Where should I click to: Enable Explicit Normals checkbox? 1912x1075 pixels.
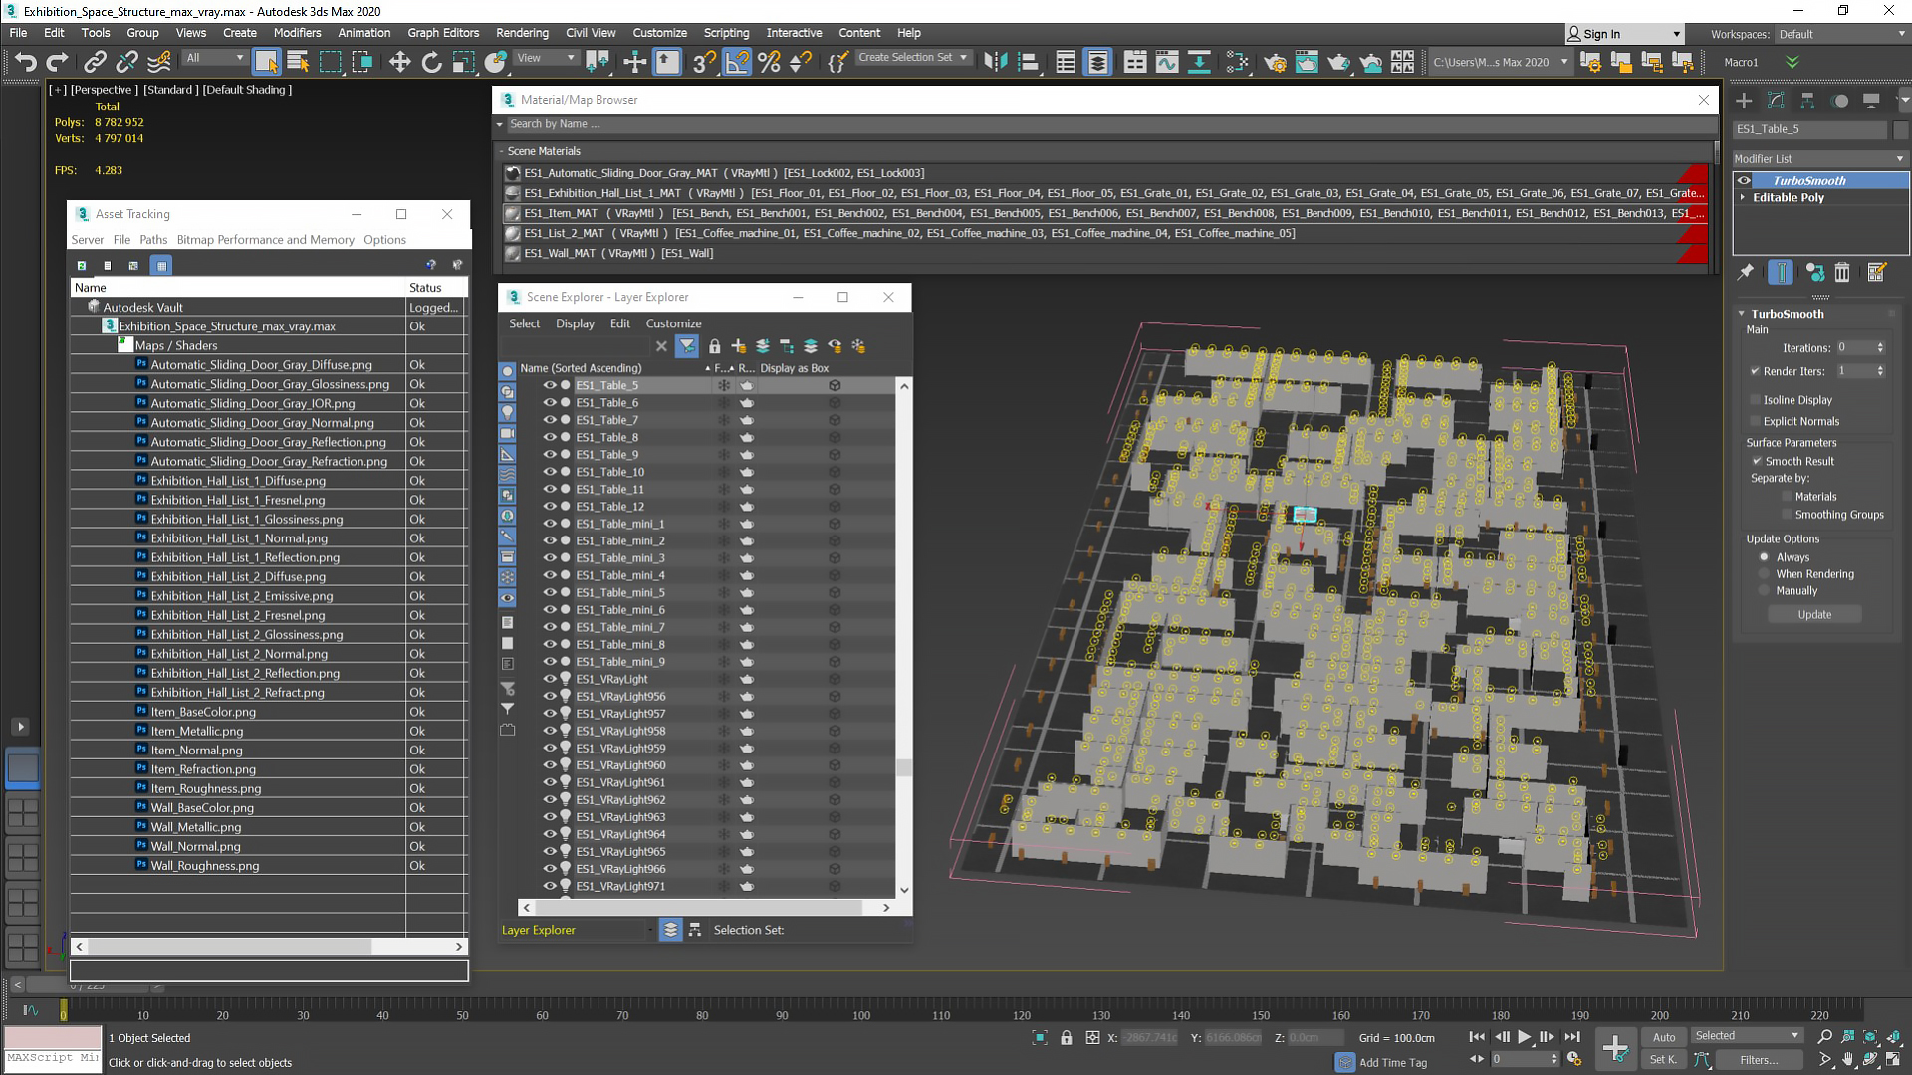click(1755, 421)
